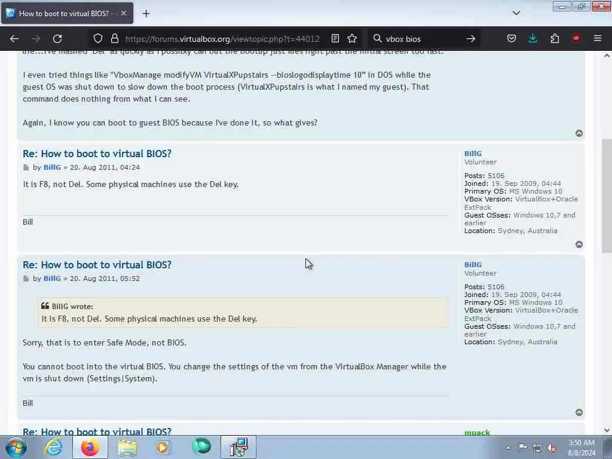
Task: Click the scrollbar up arrow
Action: pos(607,56)
